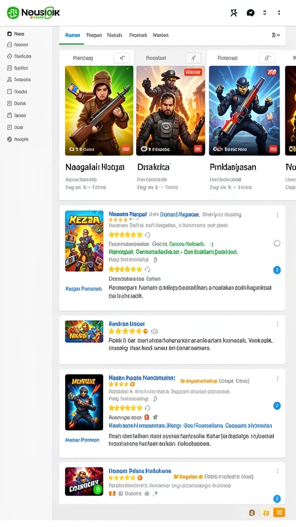Open the KEZAA game thumbnail
The width and height of the screenshot is (296, 527).
[84, 241]
